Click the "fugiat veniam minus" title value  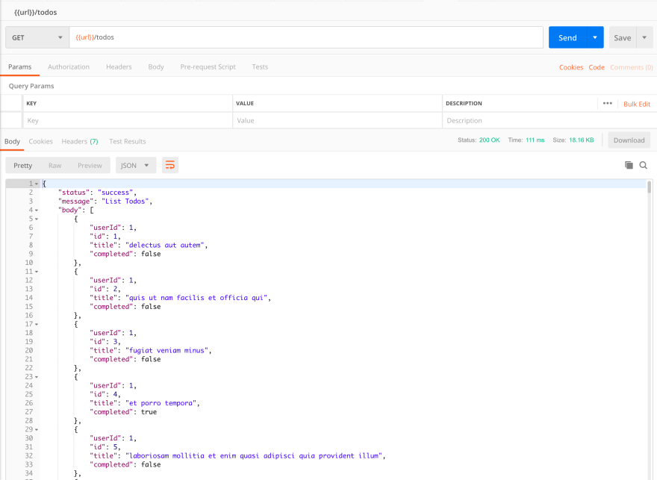166,351
